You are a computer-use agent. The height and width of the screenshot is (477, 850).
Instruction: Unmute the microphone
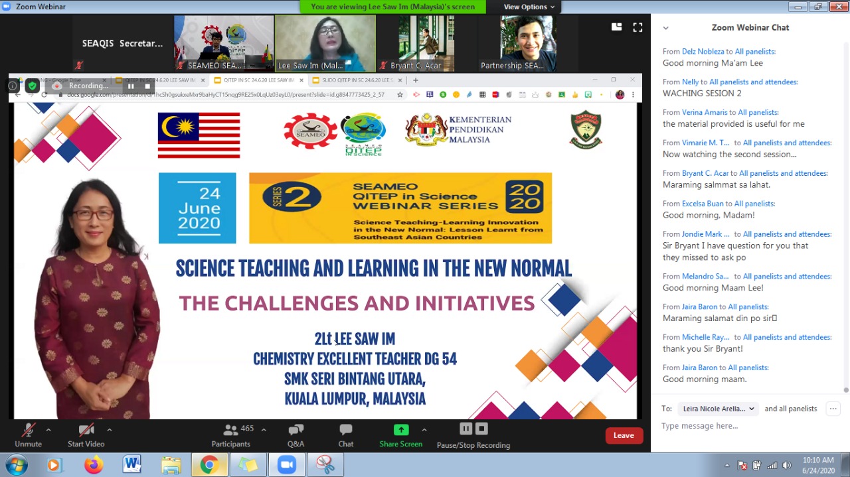tap(28, 435)
